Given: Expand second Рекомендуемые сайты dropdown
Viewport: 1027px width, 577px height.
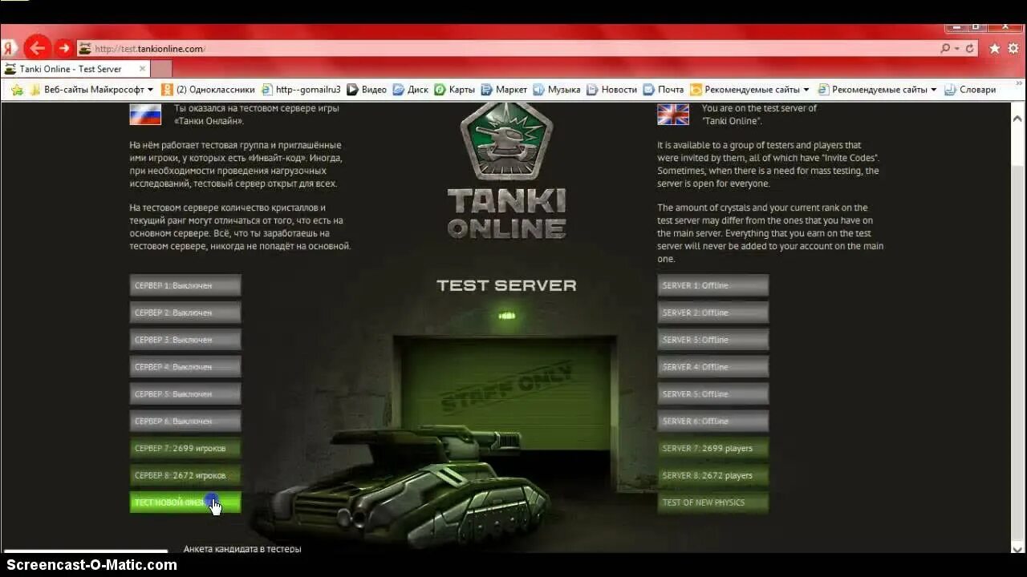Looking at the screenshot, I should pyautogui.click(x=933, y=90).
